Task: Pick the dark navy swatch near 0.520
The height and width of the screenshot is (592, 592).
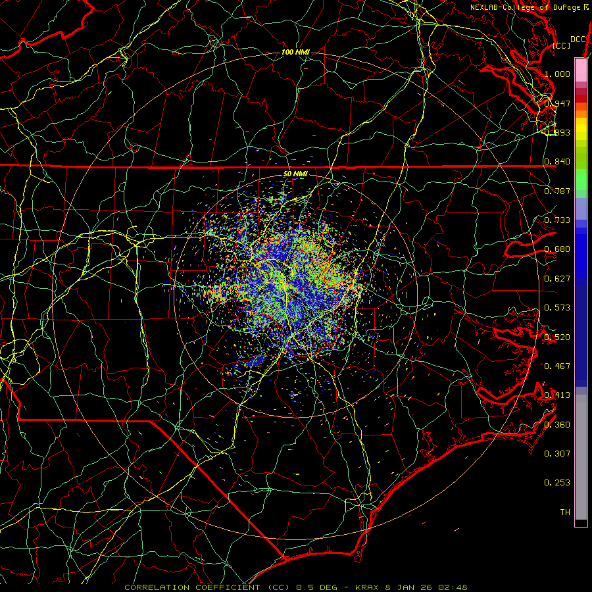Action: pyautogui.click(x=581, y=336)
